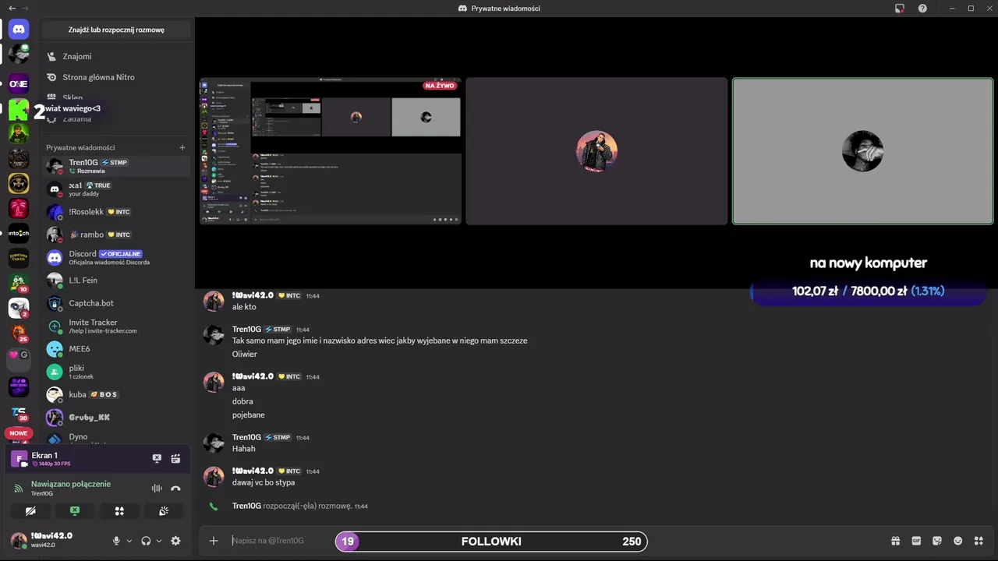Click the connection signal icon
Image resolution: width=998 pixels, height=561 pixels.
19,489
